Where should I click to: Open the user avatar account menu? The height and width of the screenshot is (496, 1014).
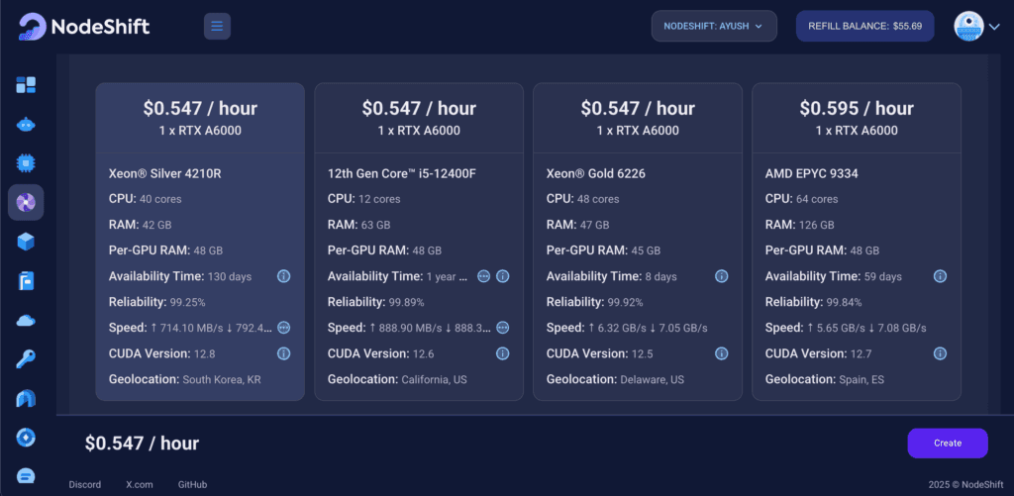pos(976,27)
